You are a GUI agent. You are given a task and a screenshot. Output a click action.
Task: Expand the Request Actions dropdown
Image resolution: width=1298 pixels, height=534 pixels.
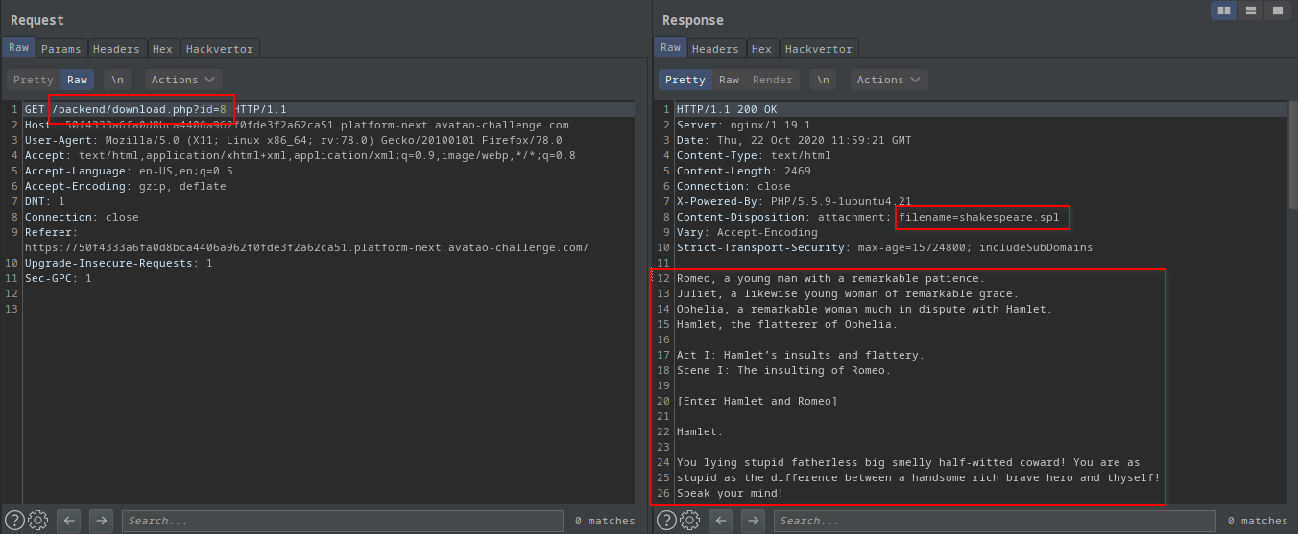pos(183,80)
